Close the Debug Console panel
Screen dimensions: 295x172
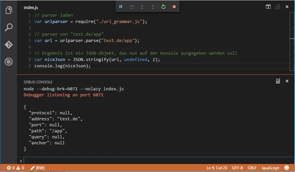tap(287, 81)
